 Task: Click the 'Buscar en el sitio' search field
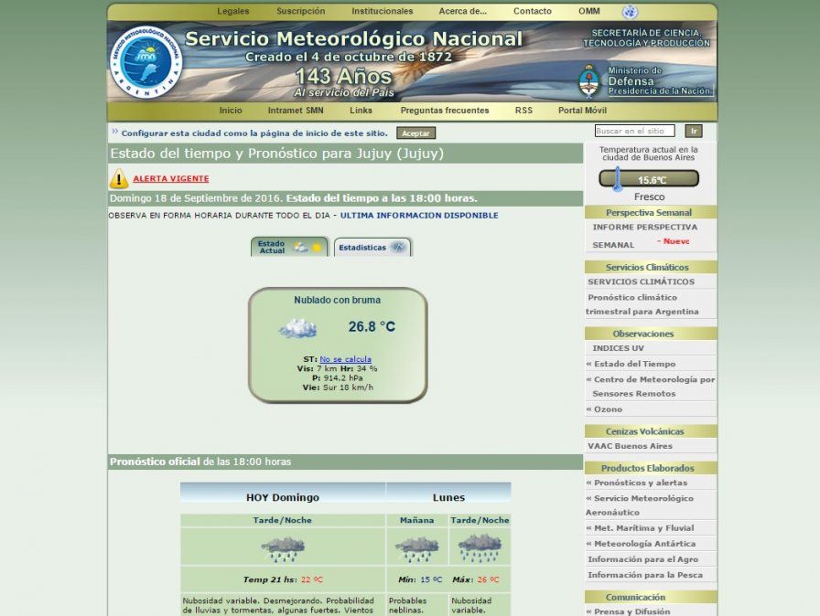click(634, 132)
